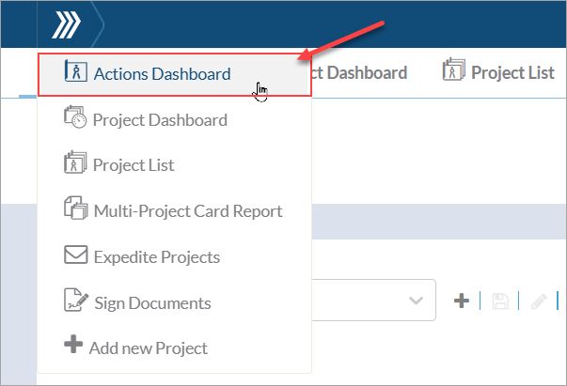Switch to the partially hidden Project Dashboard tab
The height and width of the screenshot is (386, 567).
coord(357,72)
